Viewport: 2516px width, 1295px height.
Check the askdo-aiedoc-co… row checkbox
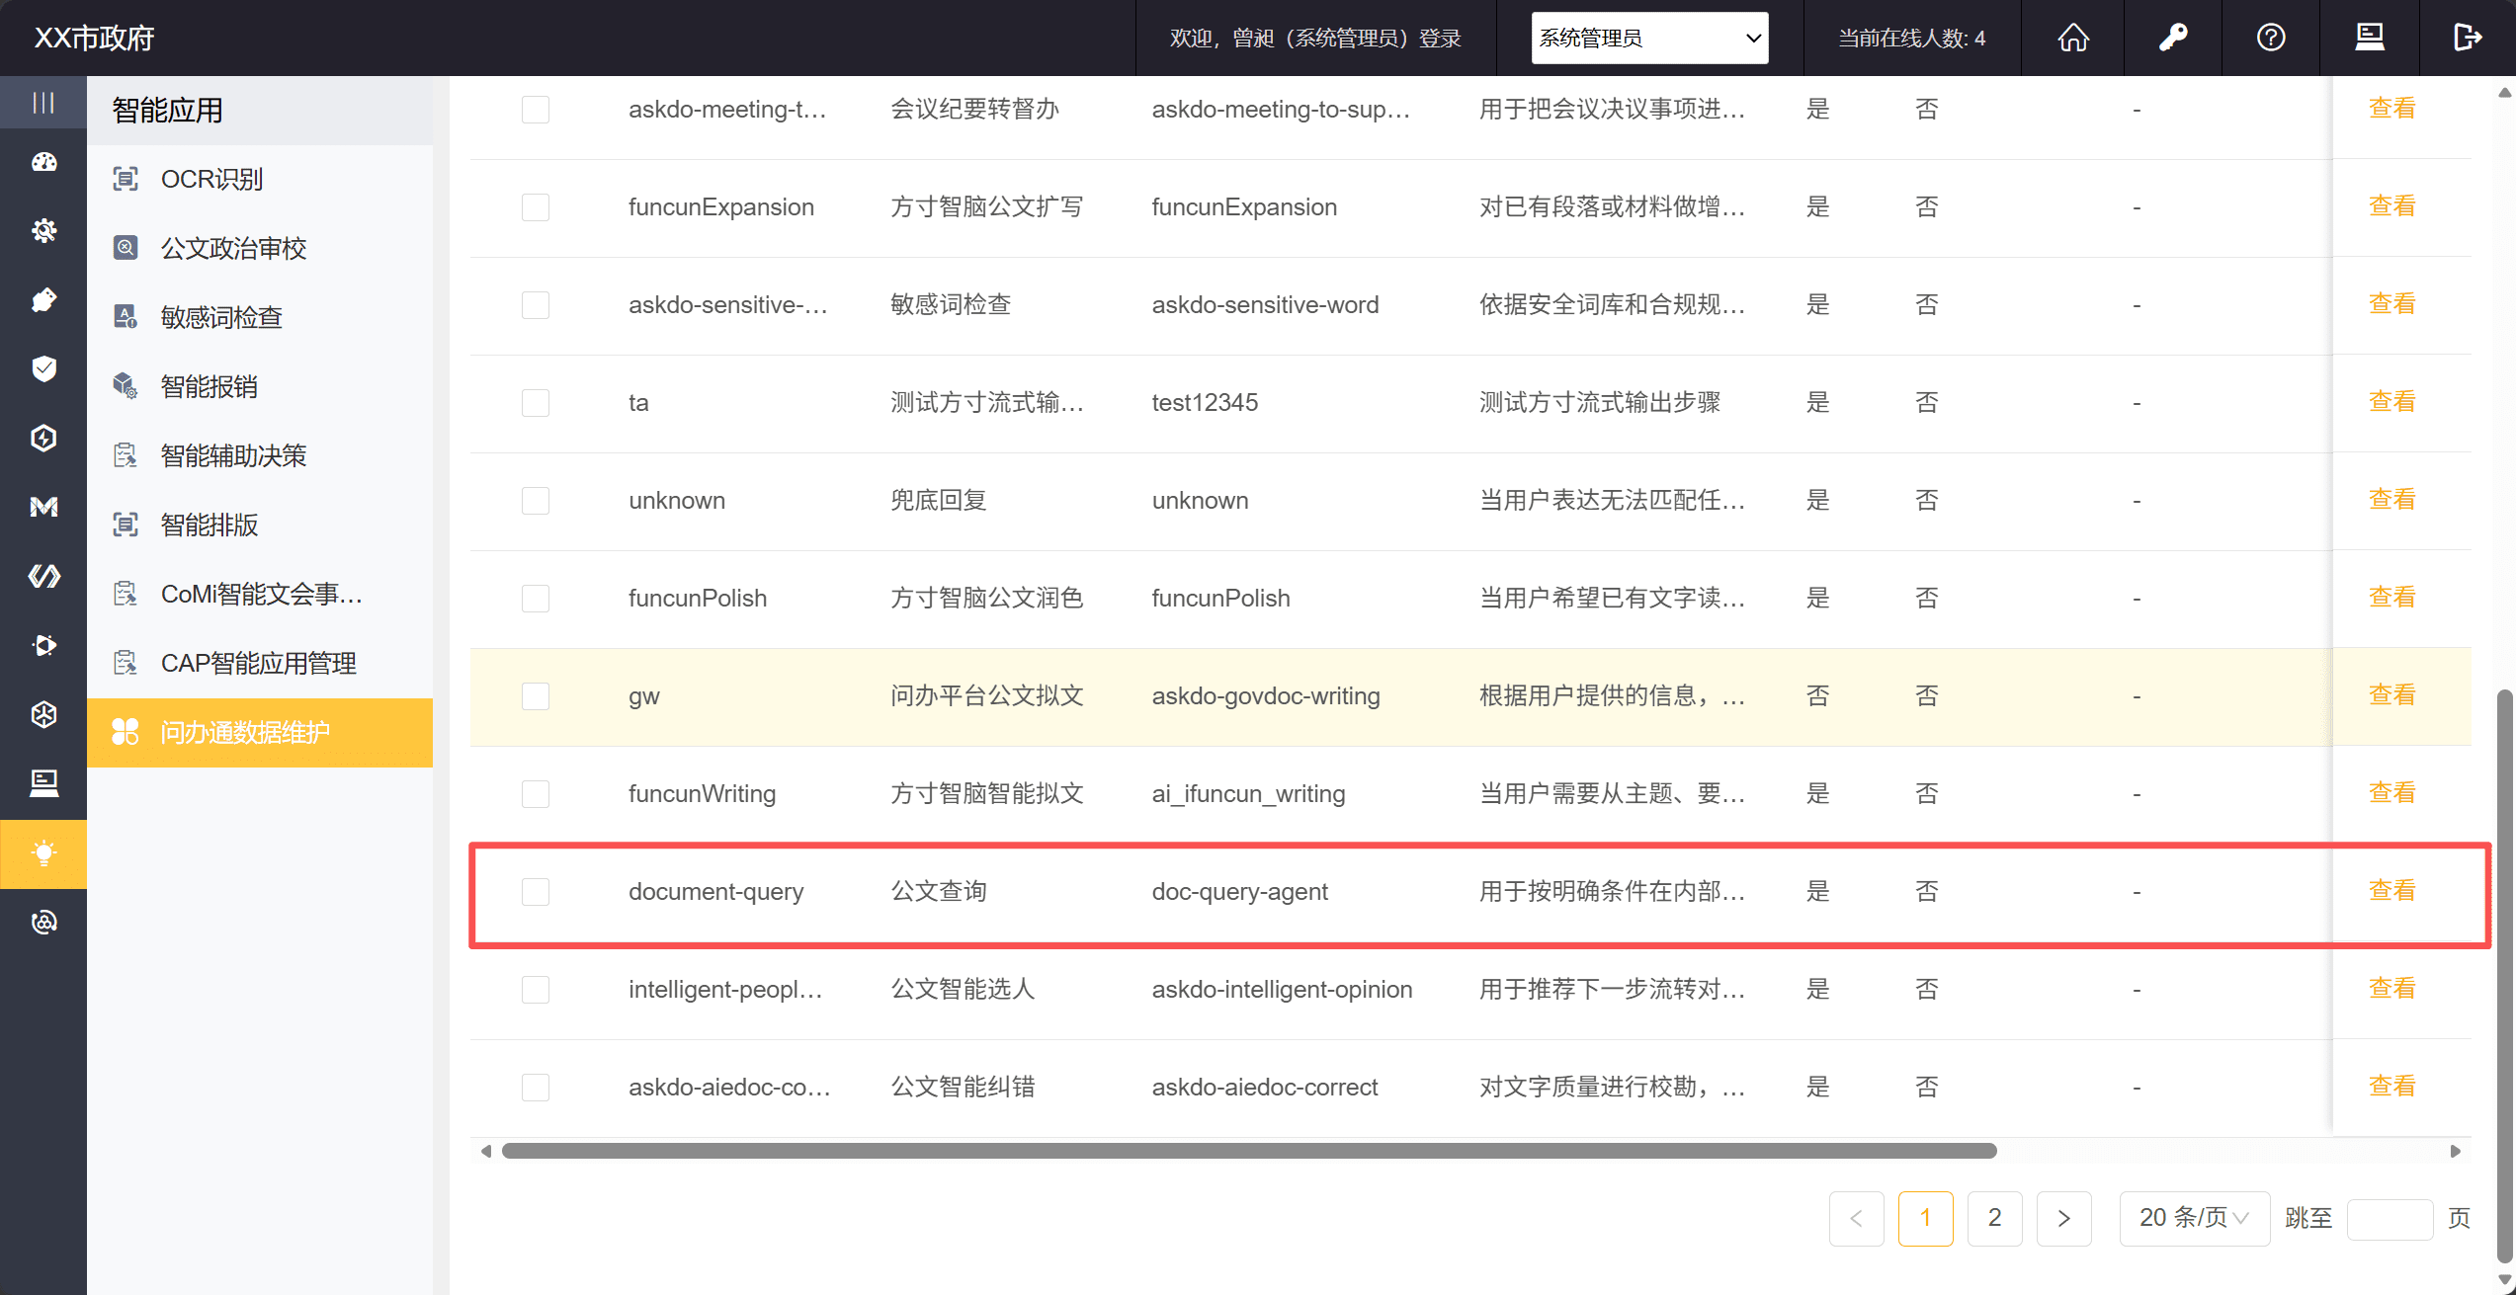pyautogui.click(x=536, y=1088)
